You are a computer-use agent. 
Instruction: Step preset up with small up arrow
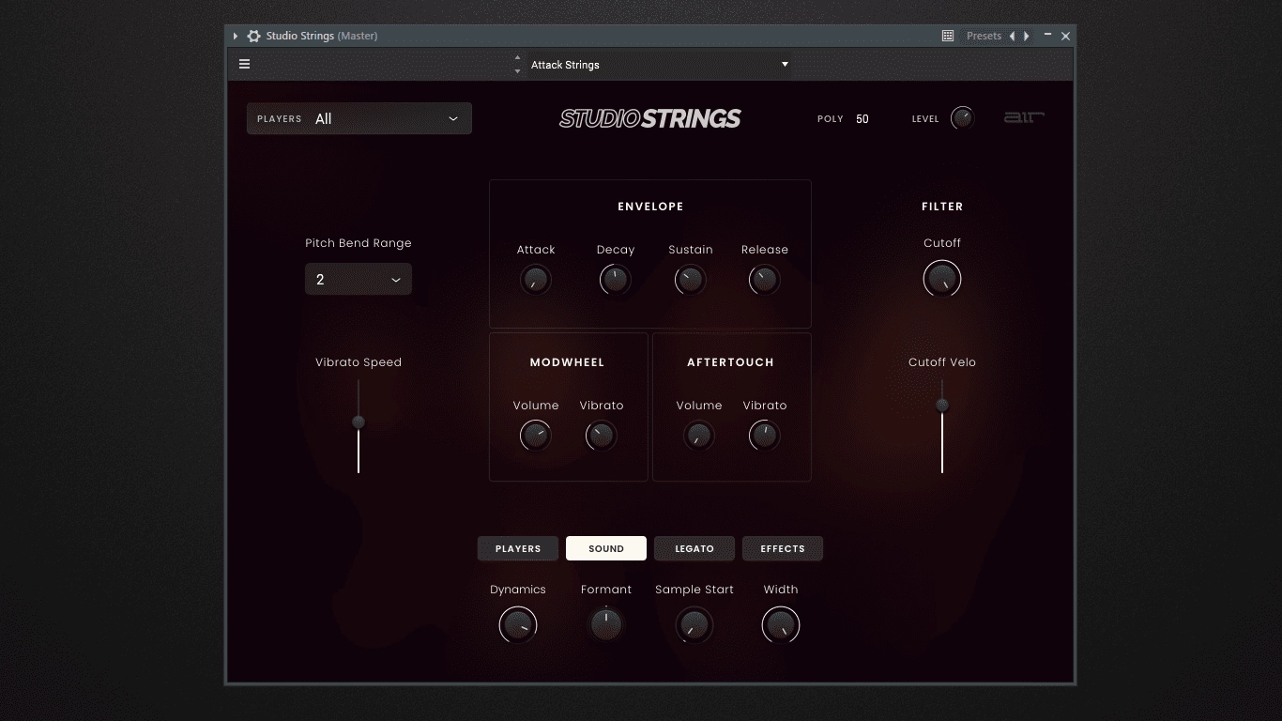click(x=517, y=58)
